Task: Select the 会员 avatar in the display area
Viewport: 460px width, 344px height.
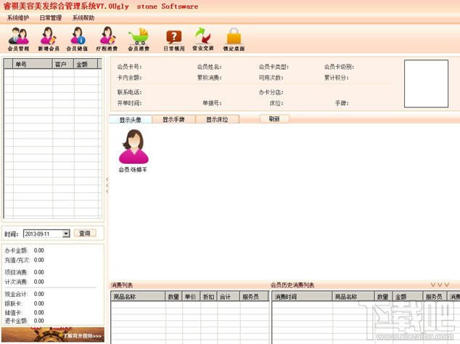Action: (134, 150)
